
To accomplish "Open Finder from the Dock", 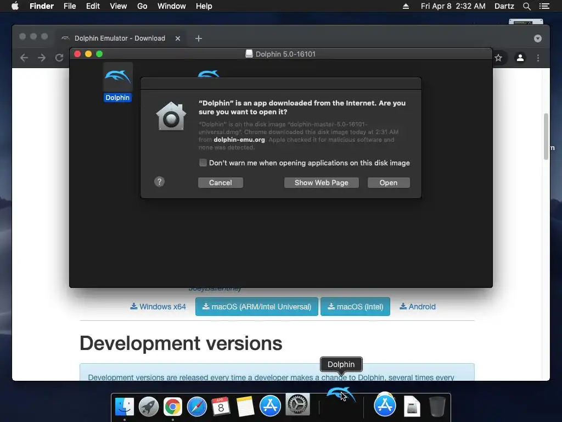I will (x=125, y=407).
